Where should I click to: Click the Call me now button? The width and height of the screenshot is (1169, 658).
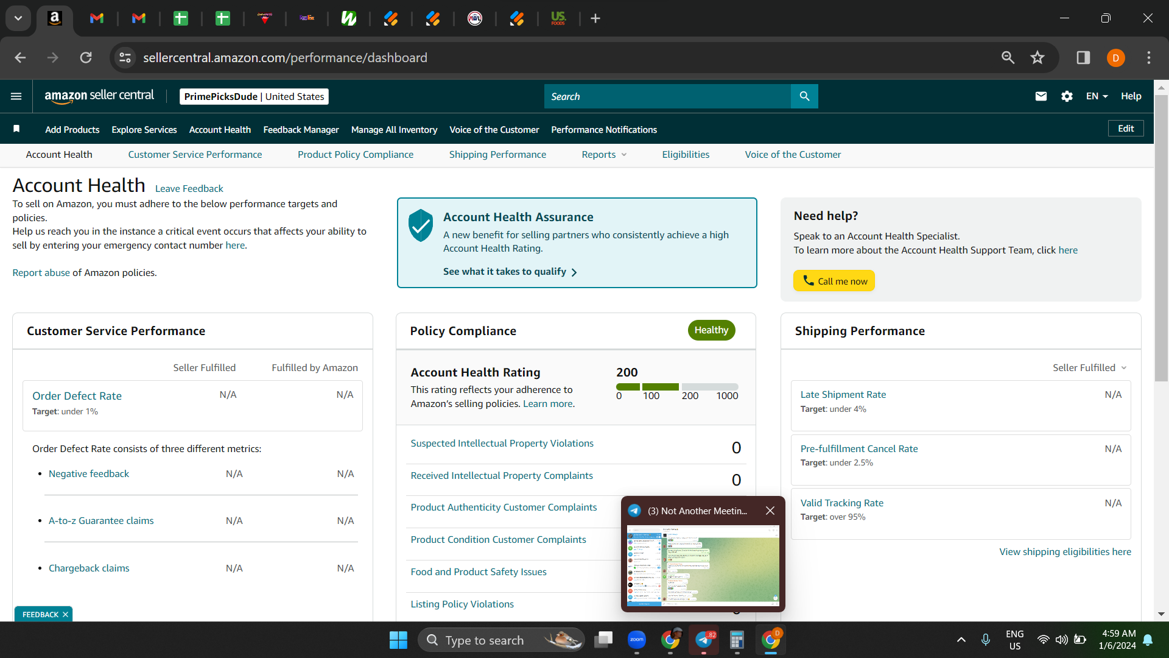[x=834, y=281]
